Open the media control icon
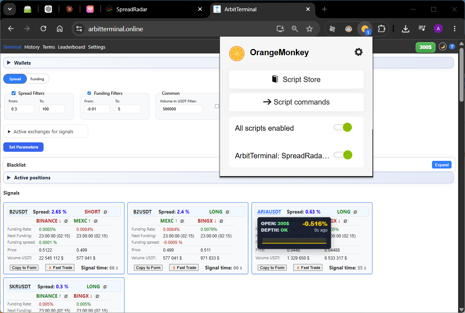465x313 pixels. 422,29
